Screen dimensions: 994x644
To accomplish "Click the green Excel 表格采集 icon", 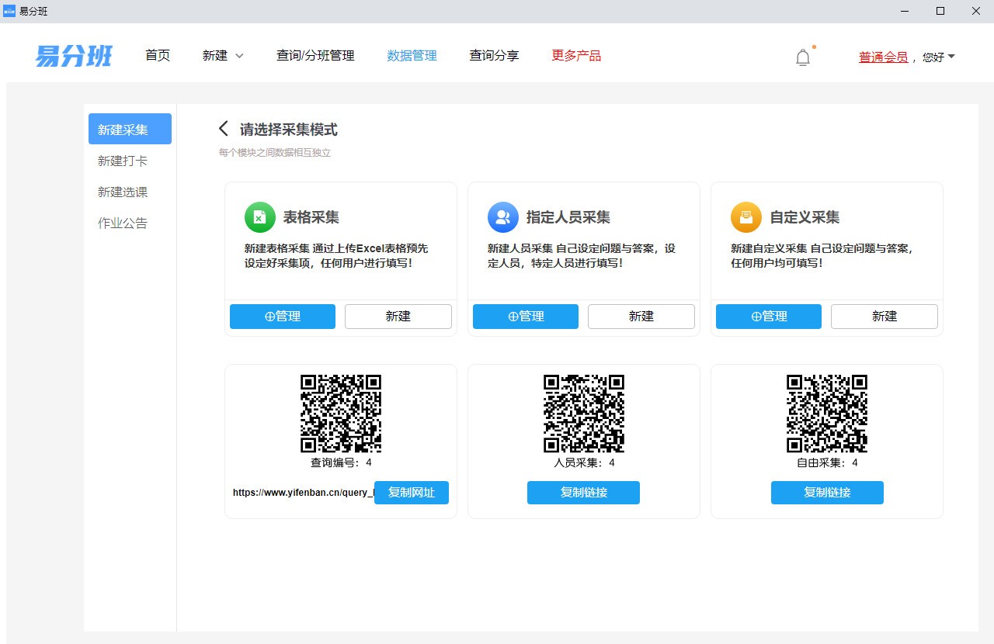I will click(x=259, y=217).
